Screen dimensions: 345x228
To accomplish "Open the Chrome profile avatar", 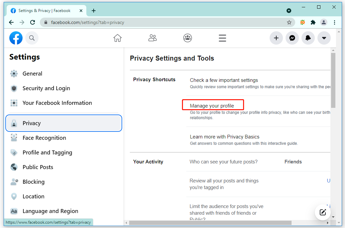I will 324,22.
